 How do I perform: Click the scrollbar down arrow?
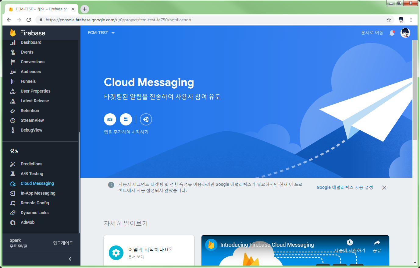(x=415, y=263)
